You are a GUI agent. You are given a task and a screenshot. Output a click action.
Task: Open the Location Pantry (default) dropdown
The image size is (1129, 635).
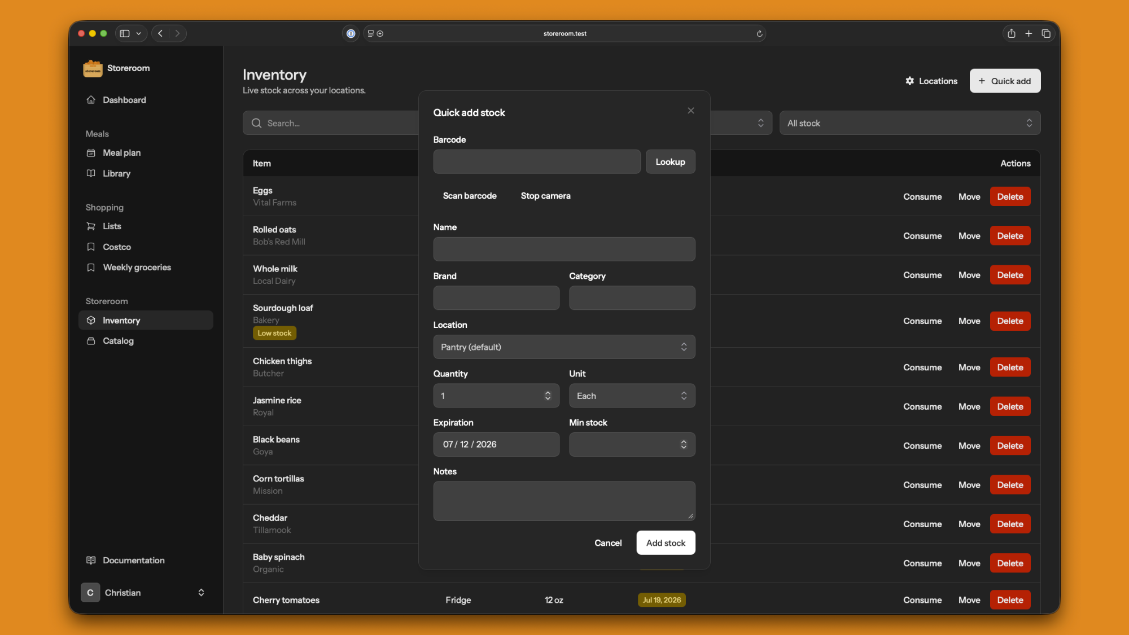pyautogui.click(x=564, y=347)
